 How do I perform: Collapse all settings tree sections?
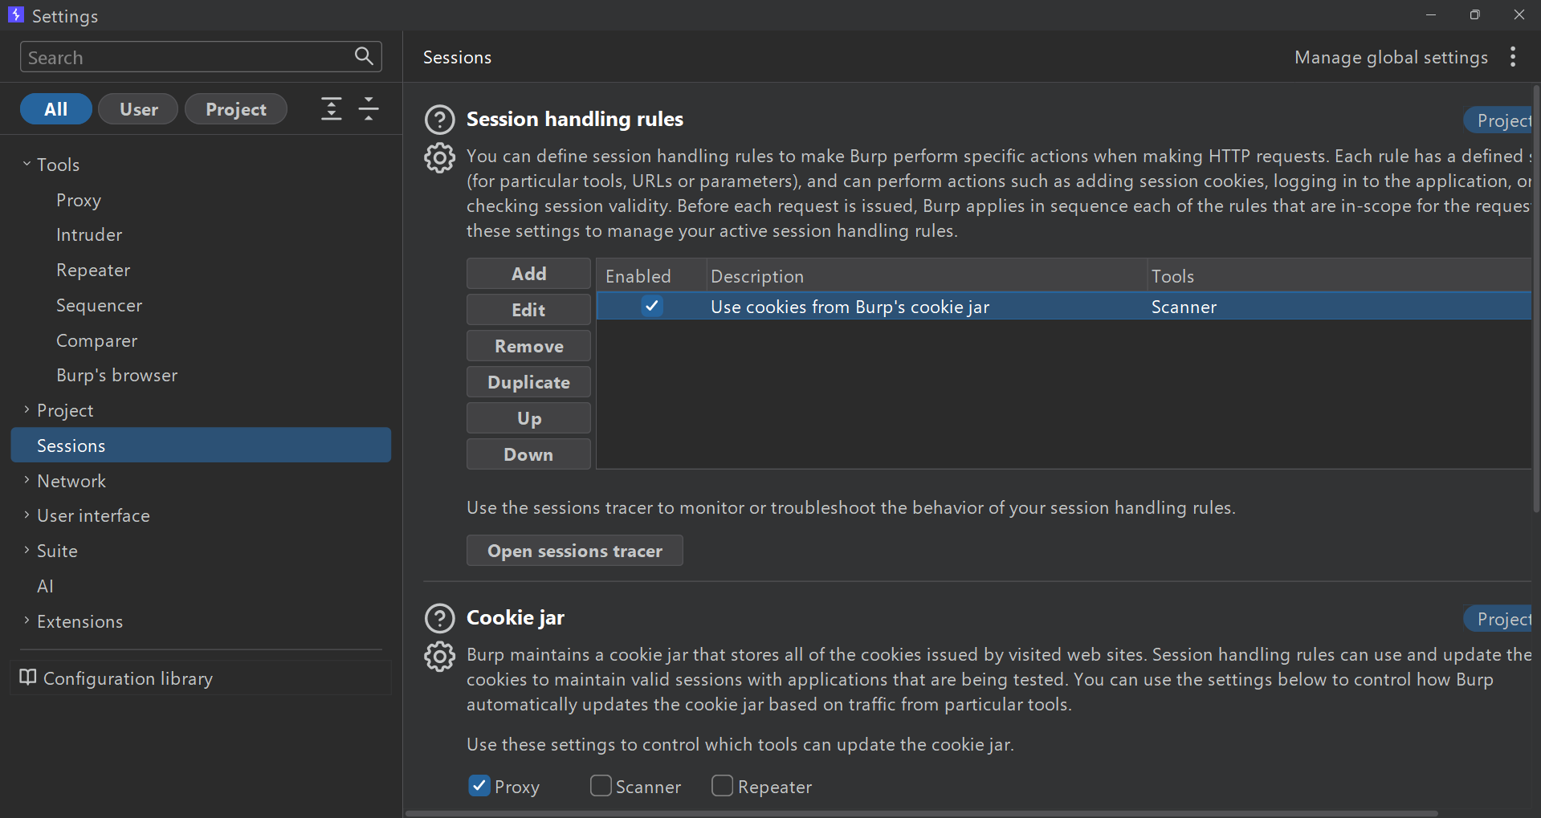tap(369, 108)
